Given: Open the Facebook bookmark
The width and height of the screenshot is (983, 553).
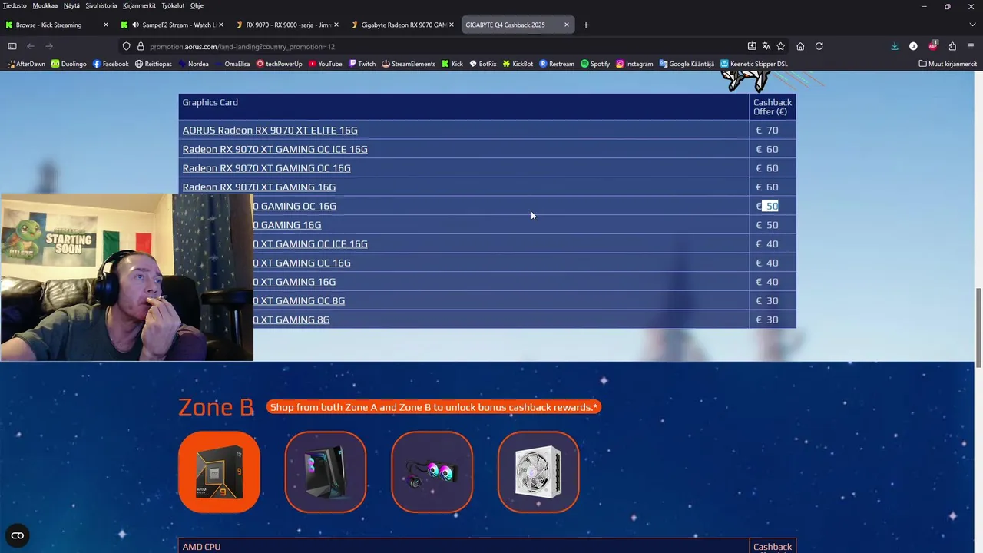Looking at the screenshot, I should (x=111, y=64).
